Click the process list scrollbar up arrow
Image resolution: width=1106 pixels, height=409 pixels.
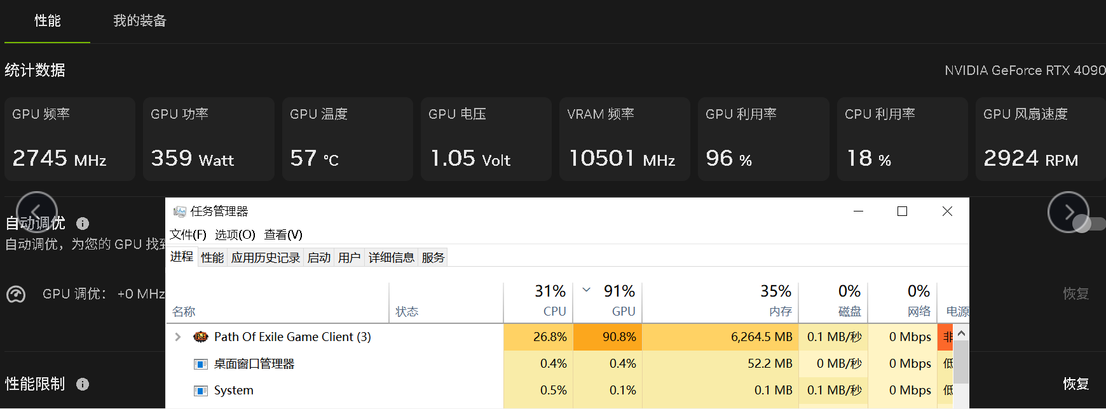point(962,333)
